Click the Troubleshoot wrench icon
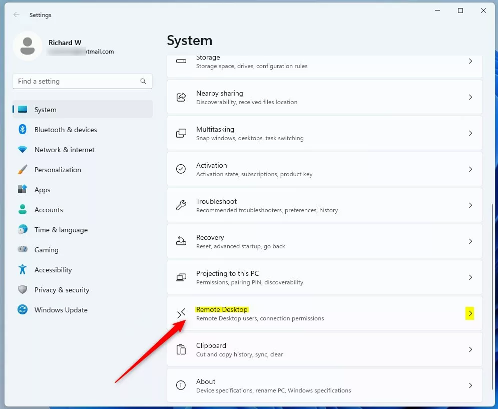The width and height of the screenshot is (498, 409). (x=181, y=205)
